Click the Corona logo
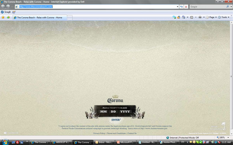Screen dimensions: 233x145 [x=115, y=99]
